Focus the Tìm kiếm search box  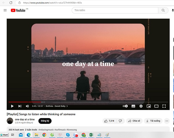[115, 10]
